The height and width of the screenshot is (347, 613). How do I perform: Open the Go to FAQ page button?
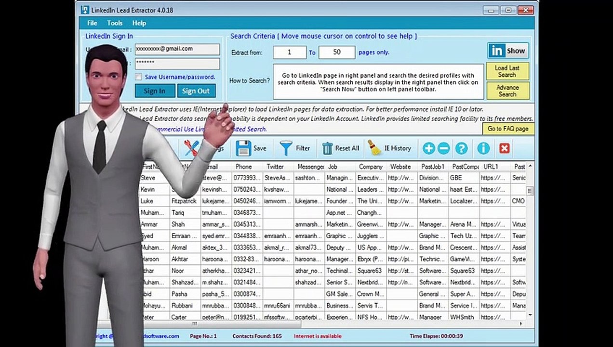(x=508, y=129)
